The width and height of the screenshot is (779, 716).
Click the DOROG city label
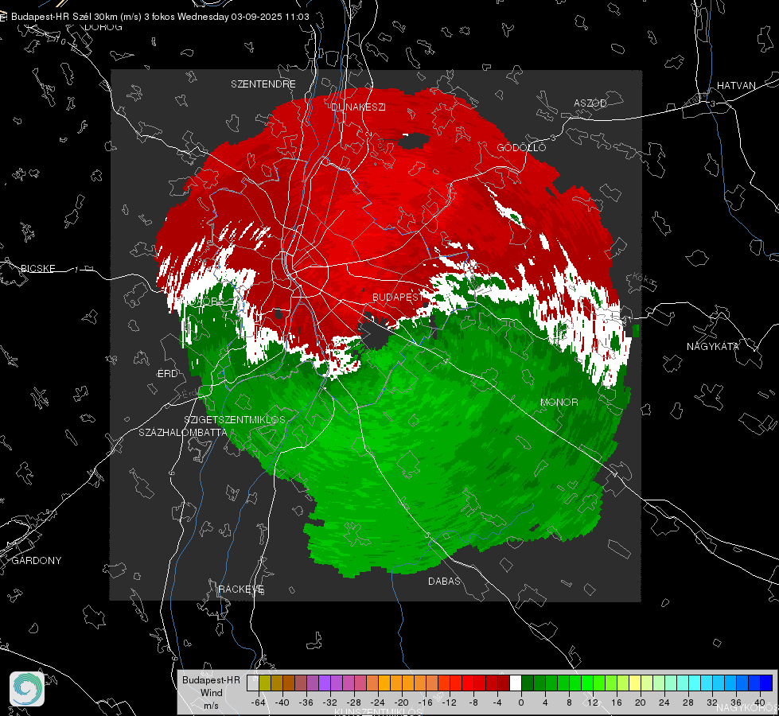click(x=103, y=27)
